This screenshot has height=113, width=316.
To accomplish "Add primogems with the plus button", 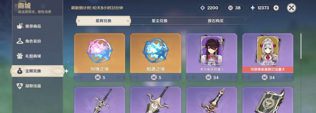I will pos(276,8).
